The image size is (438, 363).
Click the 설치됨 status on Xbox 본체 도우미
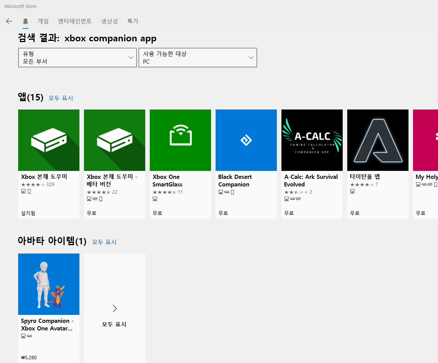click(x=28, y=213)
